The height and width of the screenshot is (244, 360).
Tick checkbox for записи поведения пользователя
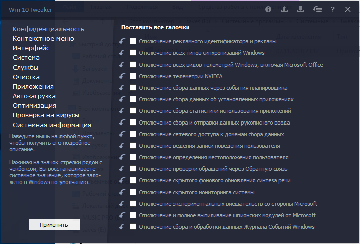[133, 146]
